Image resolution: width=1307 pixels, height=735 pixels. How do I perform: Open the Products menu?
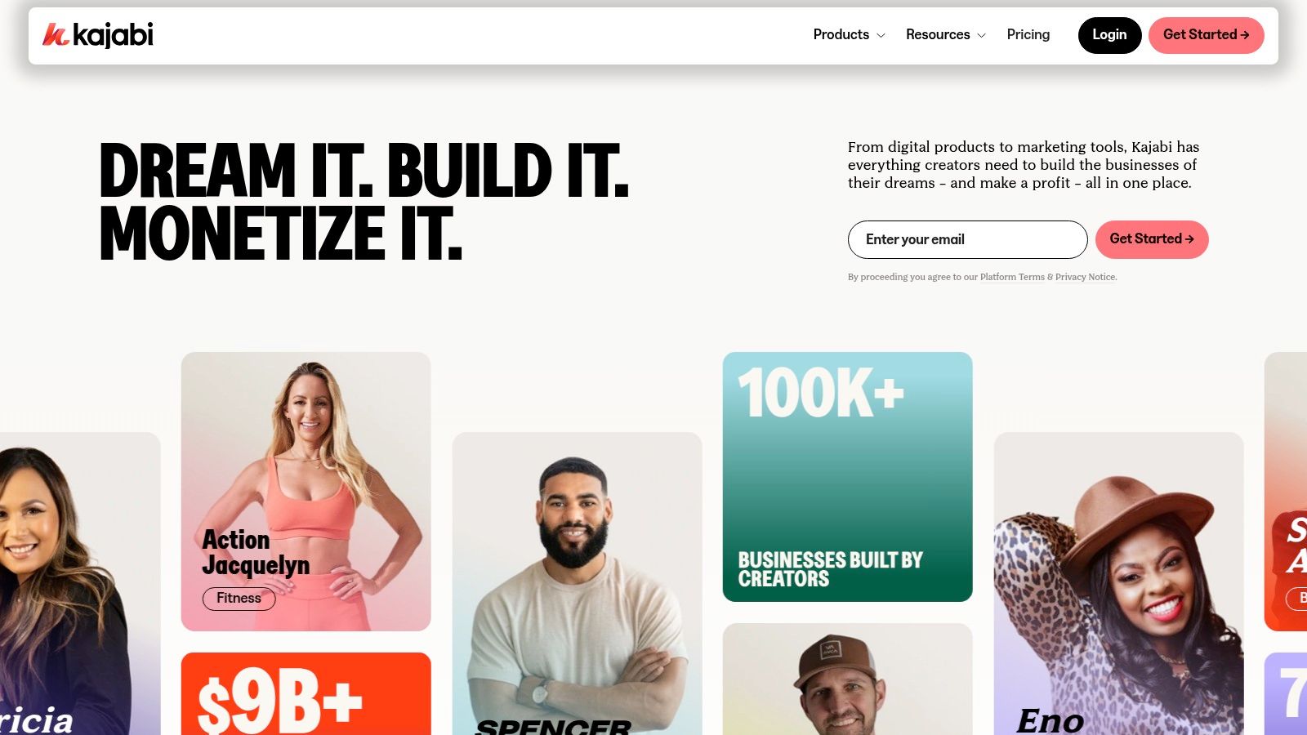tap(849, 34)
